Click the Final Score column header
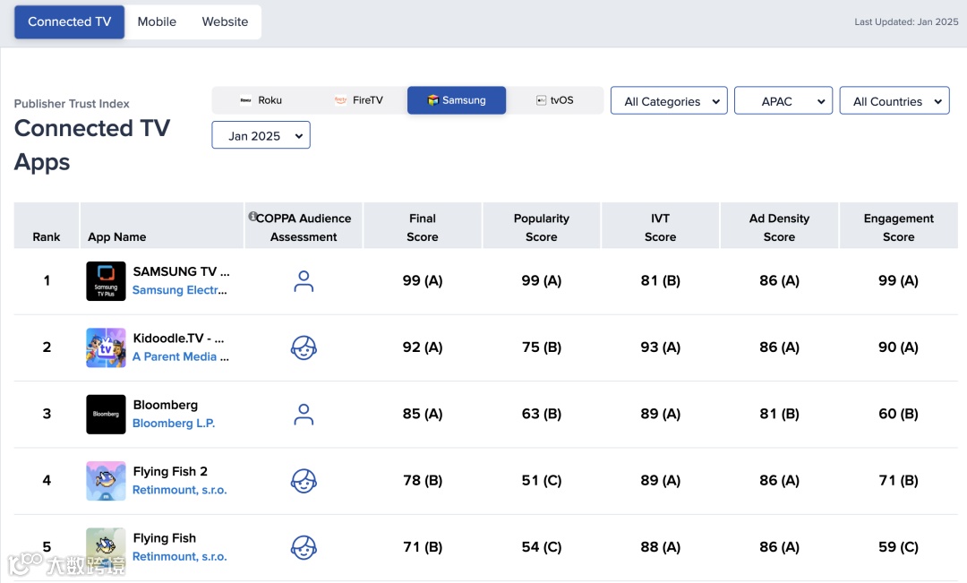 click(423, 227)
